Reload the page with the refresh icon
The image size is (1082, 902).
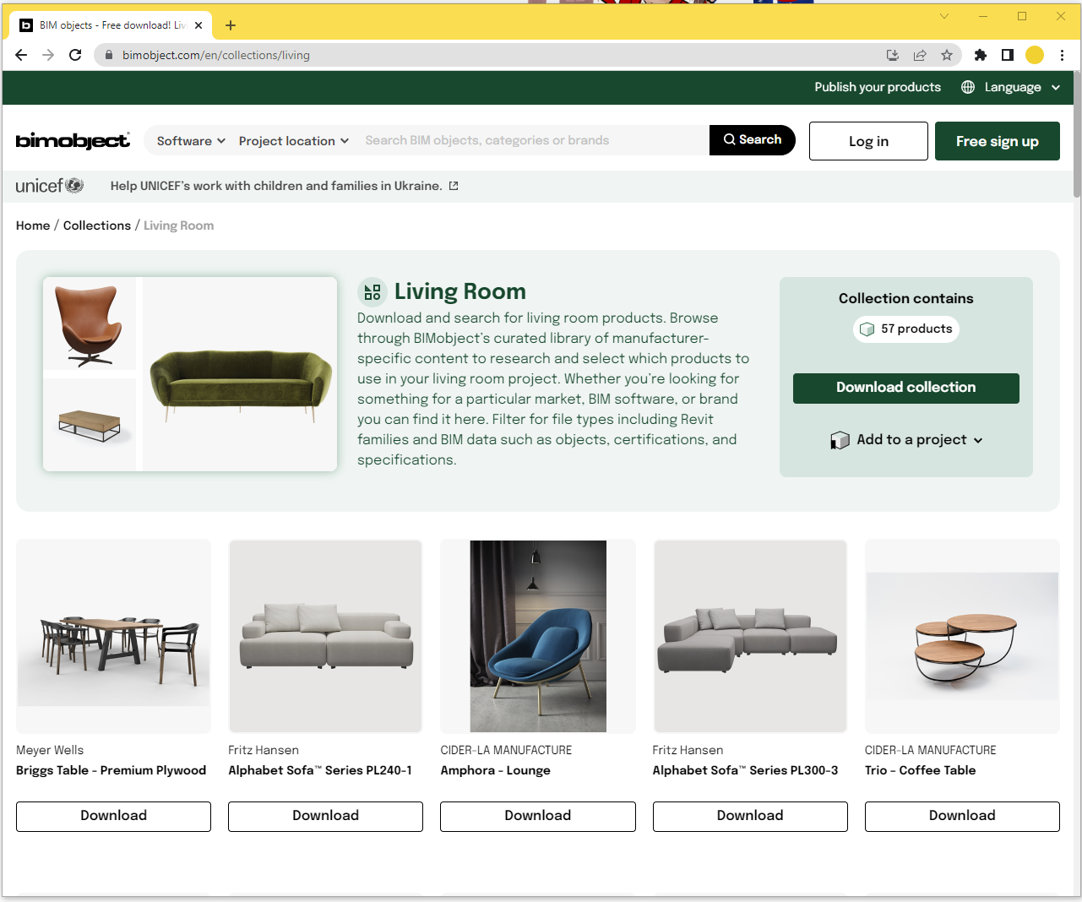75,55
